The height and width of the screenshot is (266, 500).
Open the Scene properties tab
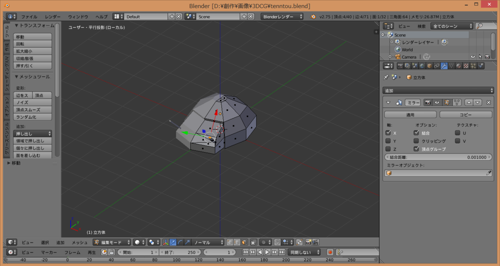click(415, 66)
